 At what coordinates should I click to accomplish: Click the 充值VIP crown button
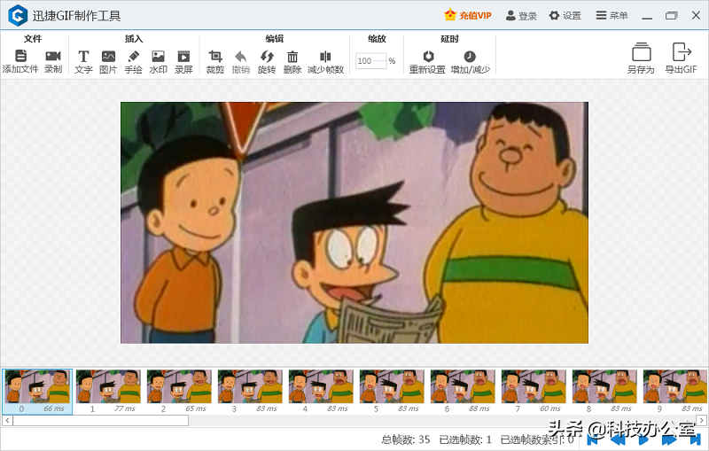click(x=468, y=15)
